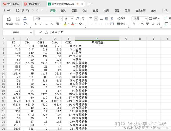Align text to vertical middle
Viewport: 171px width, 131px height.
tap(96, 19)
